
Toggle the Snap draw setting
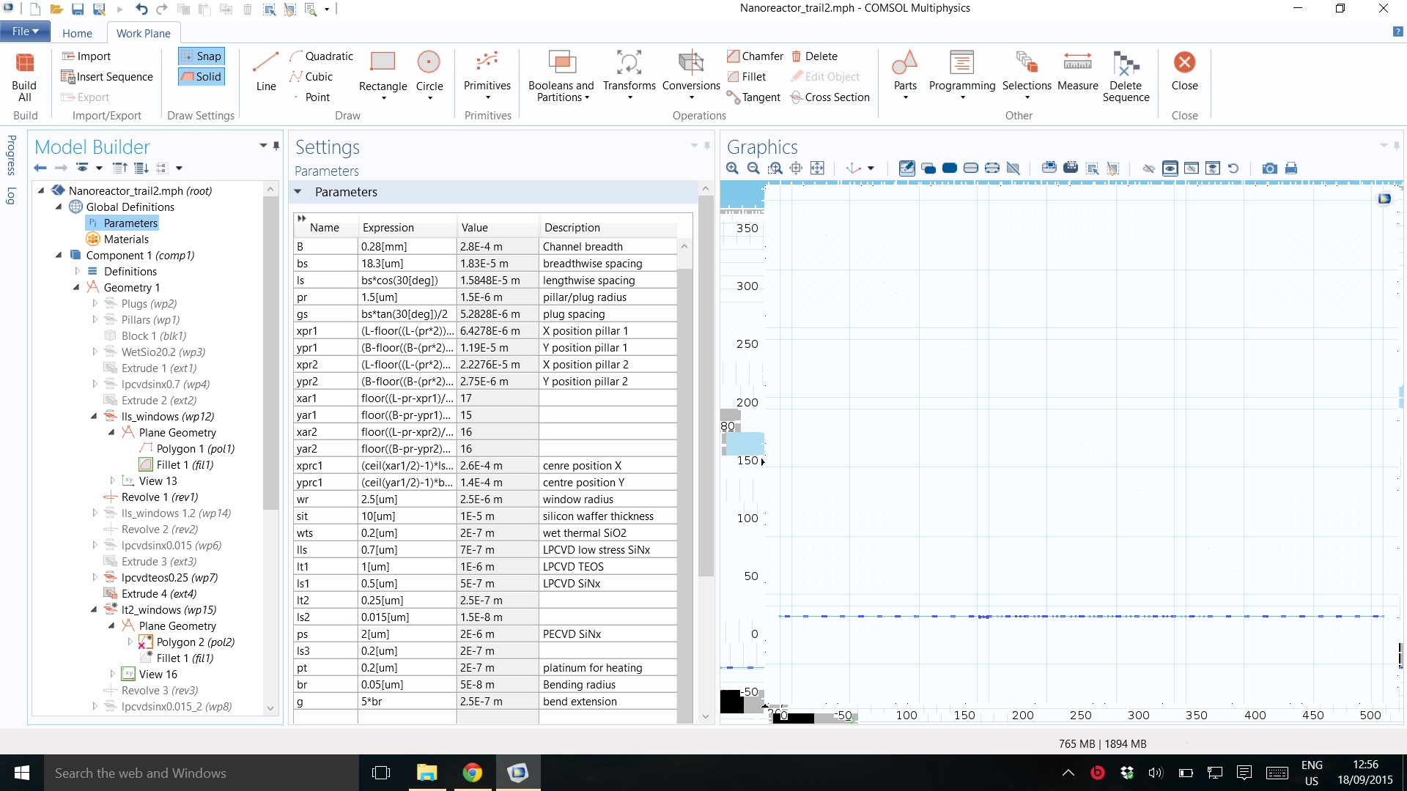[x=201, y=56]
